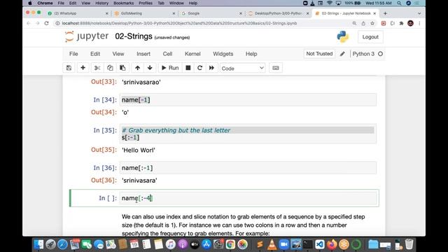
Task: Click the Chrome address bar URL
Action: (x=179, y=23)
